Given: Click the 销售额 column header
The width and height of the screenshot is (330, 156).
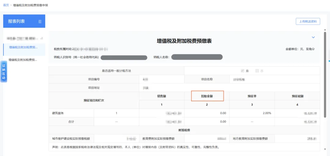Looking at the screenshot, I should click(x=162, y=96).
